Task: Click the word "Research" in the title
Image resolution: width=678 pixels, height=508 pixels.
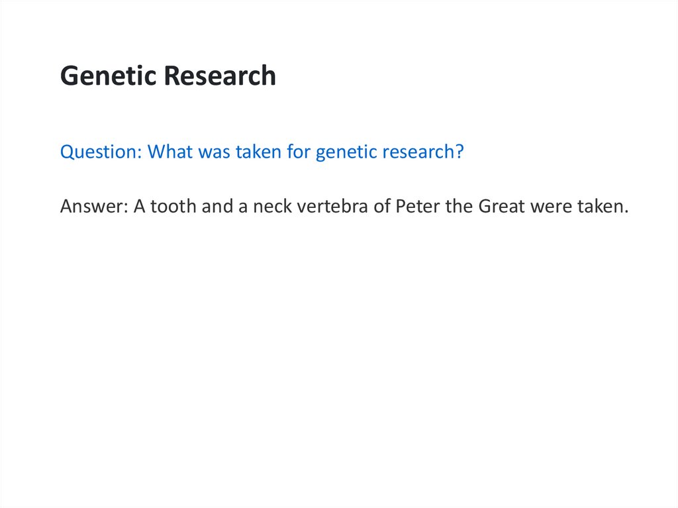Action: [x=220, y=76]
